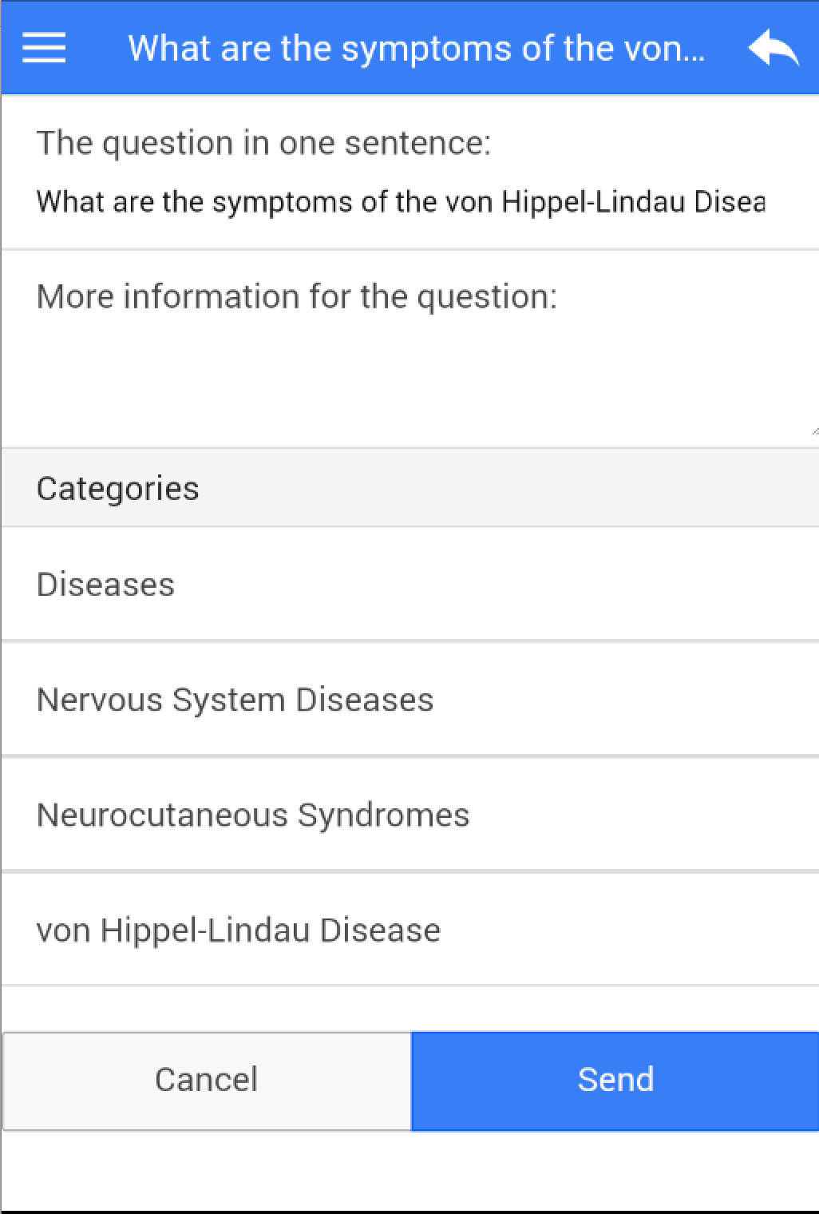The width and height of the screenshot is (819, 1214).
Task: Click the truncated page title in header
Action: click(416, 48)
